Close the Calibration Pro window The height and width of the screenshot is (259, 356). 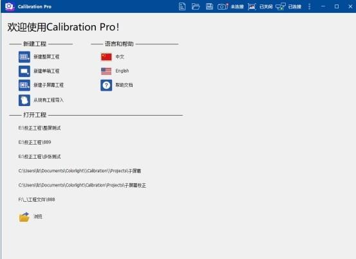[x=350, y=6]
